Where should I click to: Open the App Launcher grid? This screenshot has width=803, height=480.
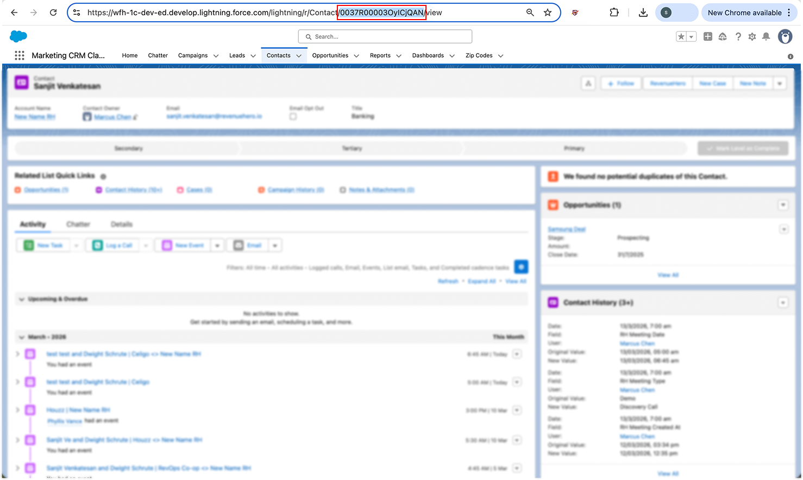[x=20, y=55]
